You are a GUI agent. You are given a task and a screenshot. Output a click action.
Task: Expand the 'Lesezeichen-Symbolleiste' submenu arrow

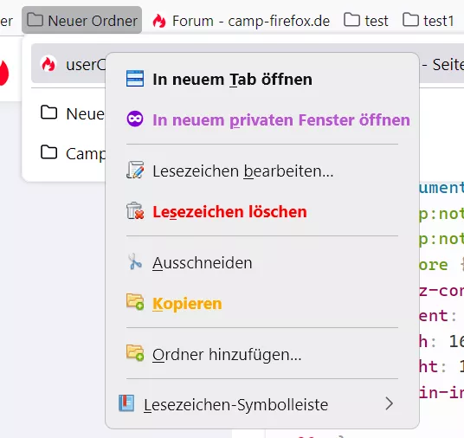390,403
